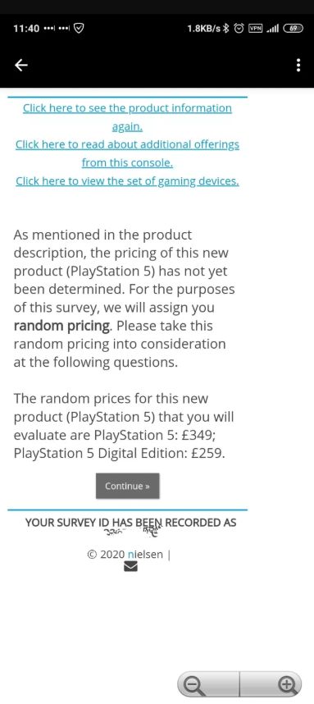The image size is (314, 704).
Task: Tap the battery level indicator
Action: (x=293, y=28)
